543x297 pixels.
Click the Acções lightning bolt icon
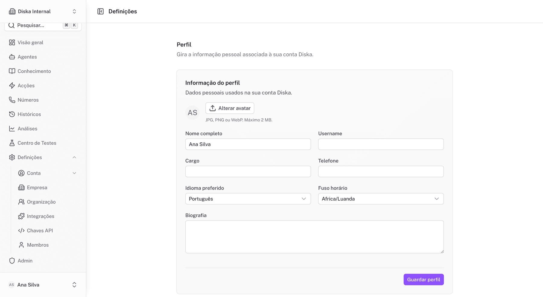[x=12, y=86]
